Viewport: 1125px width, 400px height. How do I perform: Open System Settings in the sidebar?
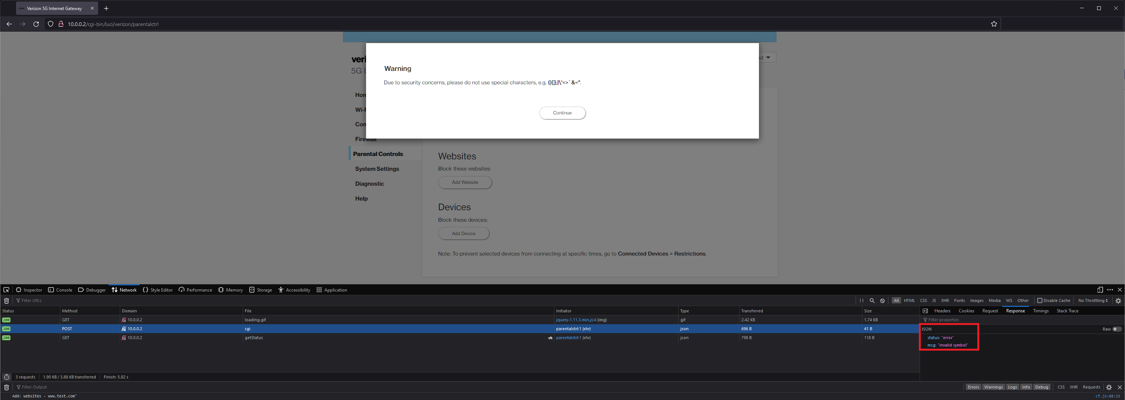click(x=377, y=169)
